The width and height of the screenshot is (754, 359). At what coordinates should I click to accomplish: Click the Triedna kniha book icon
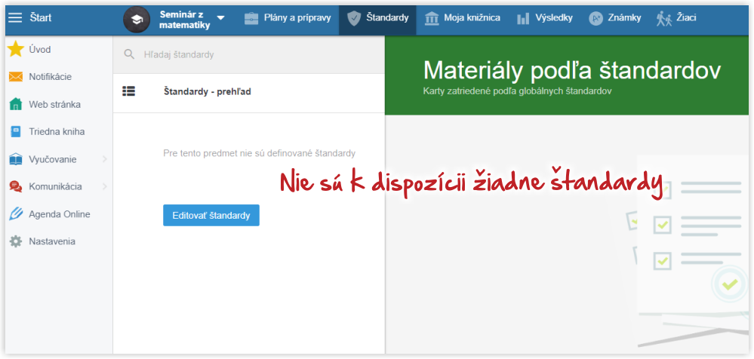16,132
